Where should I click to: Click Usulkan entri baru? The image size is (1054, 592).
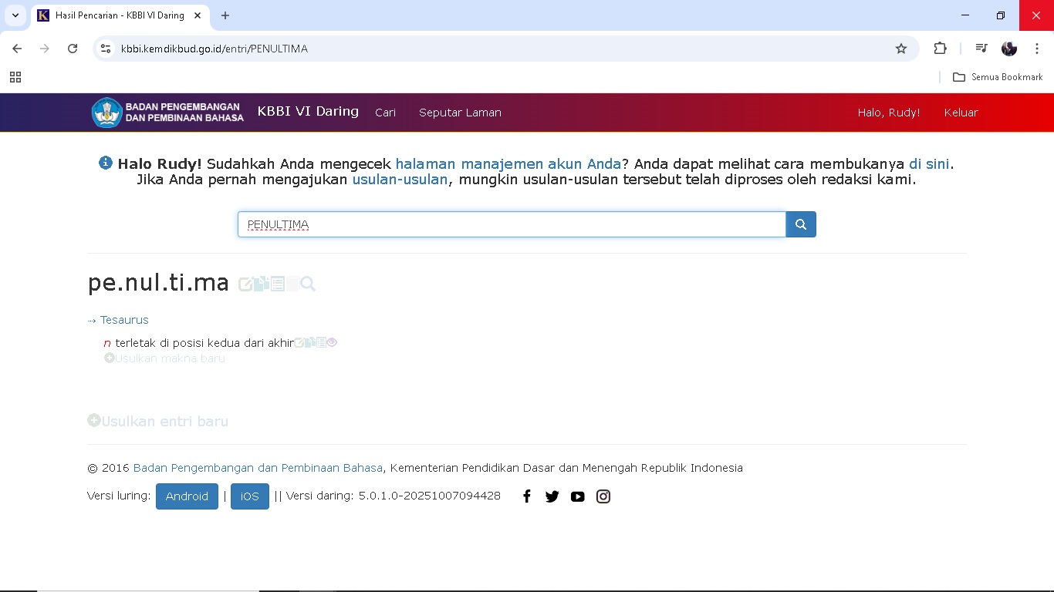tap(164, 422)
